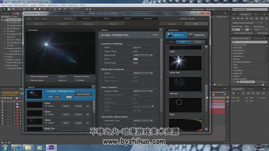
Task: Click Common Settings Color swatch
Action: 135,59
